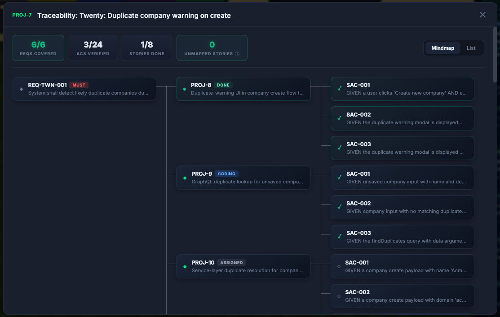Toggle verification circle on SAC-002 under PROJ-10
This screenshot has width=500, height=317.
[340, 295]
